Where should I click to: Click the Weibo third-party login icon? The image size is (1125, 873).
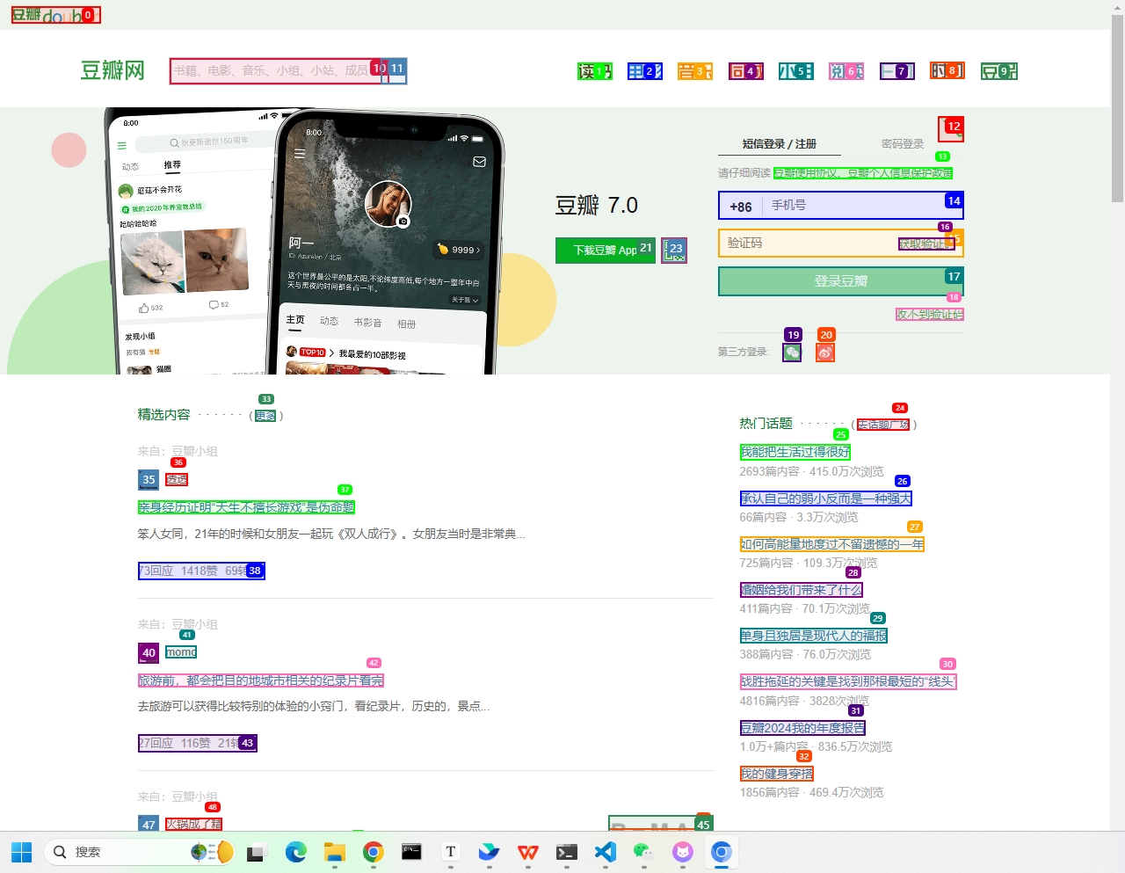(x=824, y=353)
